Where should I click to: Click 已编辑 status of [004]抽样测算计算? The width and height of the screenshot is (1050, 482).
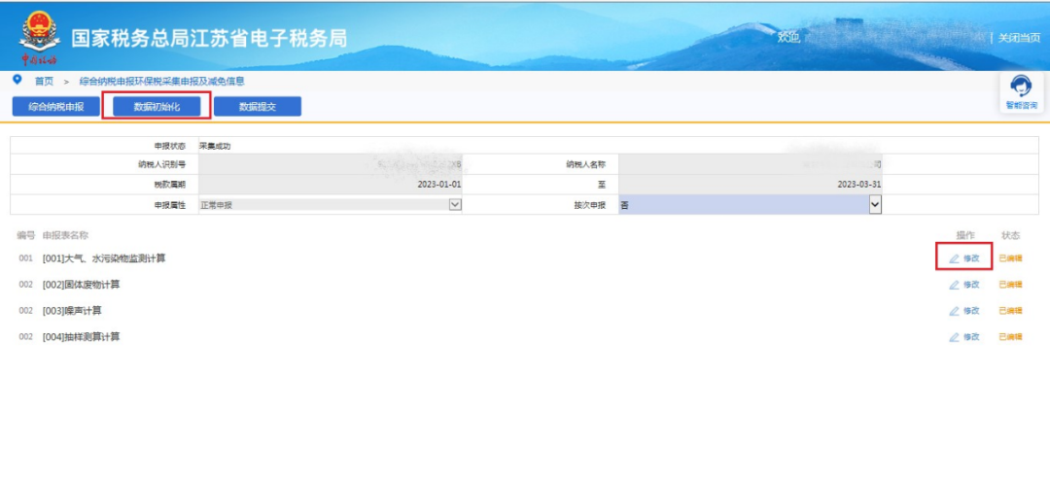(1010, 337)
